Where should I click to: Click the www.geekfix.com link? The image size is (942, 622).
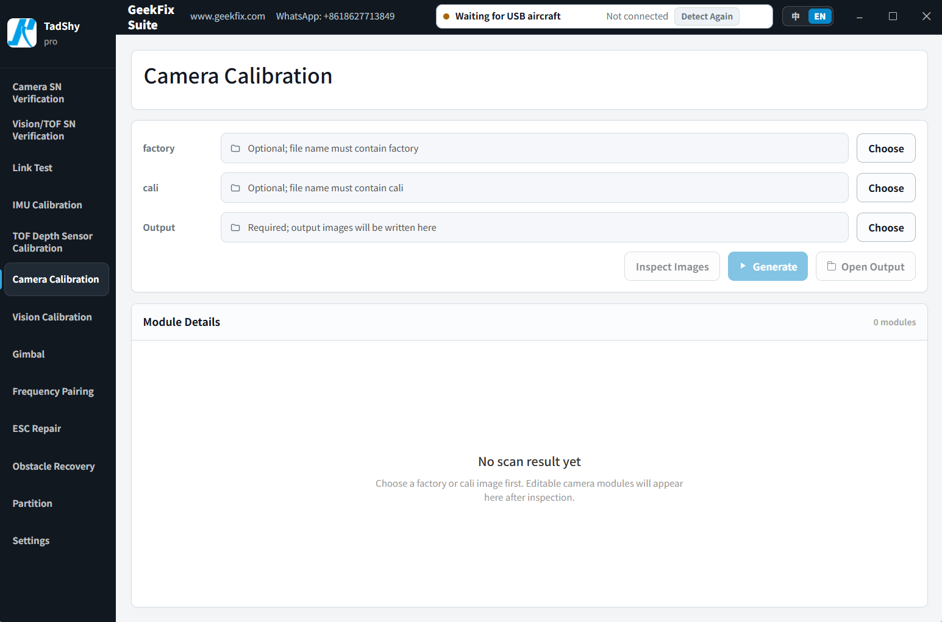coord(227,16)
